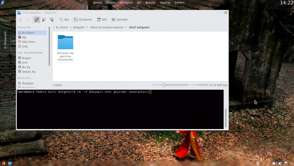Search for Belgeler in sidebar

point(32,83)
